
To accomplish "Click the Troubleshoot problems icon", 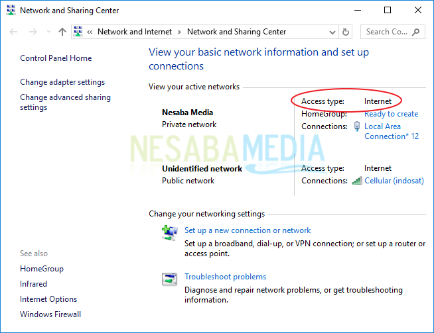I will [169, 279].
